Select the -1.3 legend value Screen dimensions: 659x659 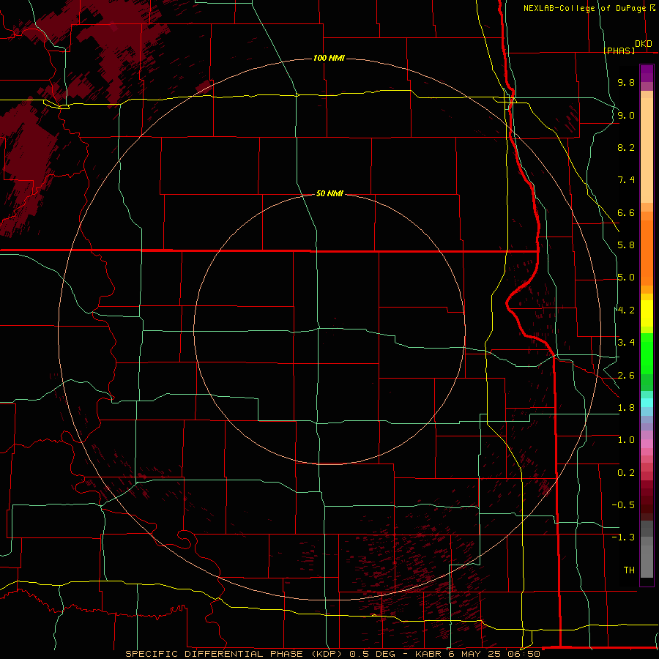[x=623, y=537]
